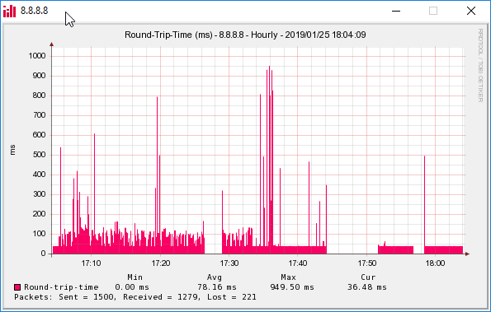Image resolution: width=491 pixels, height=312 pixels.
Task: Click the 900 y-axis label
Action: (39, 76)
